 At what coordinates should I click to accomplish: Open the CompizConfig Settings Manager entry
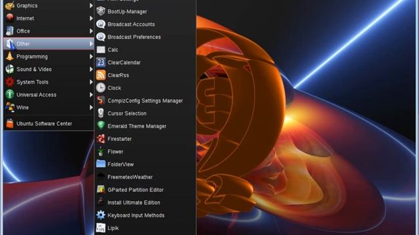[145, 101]
